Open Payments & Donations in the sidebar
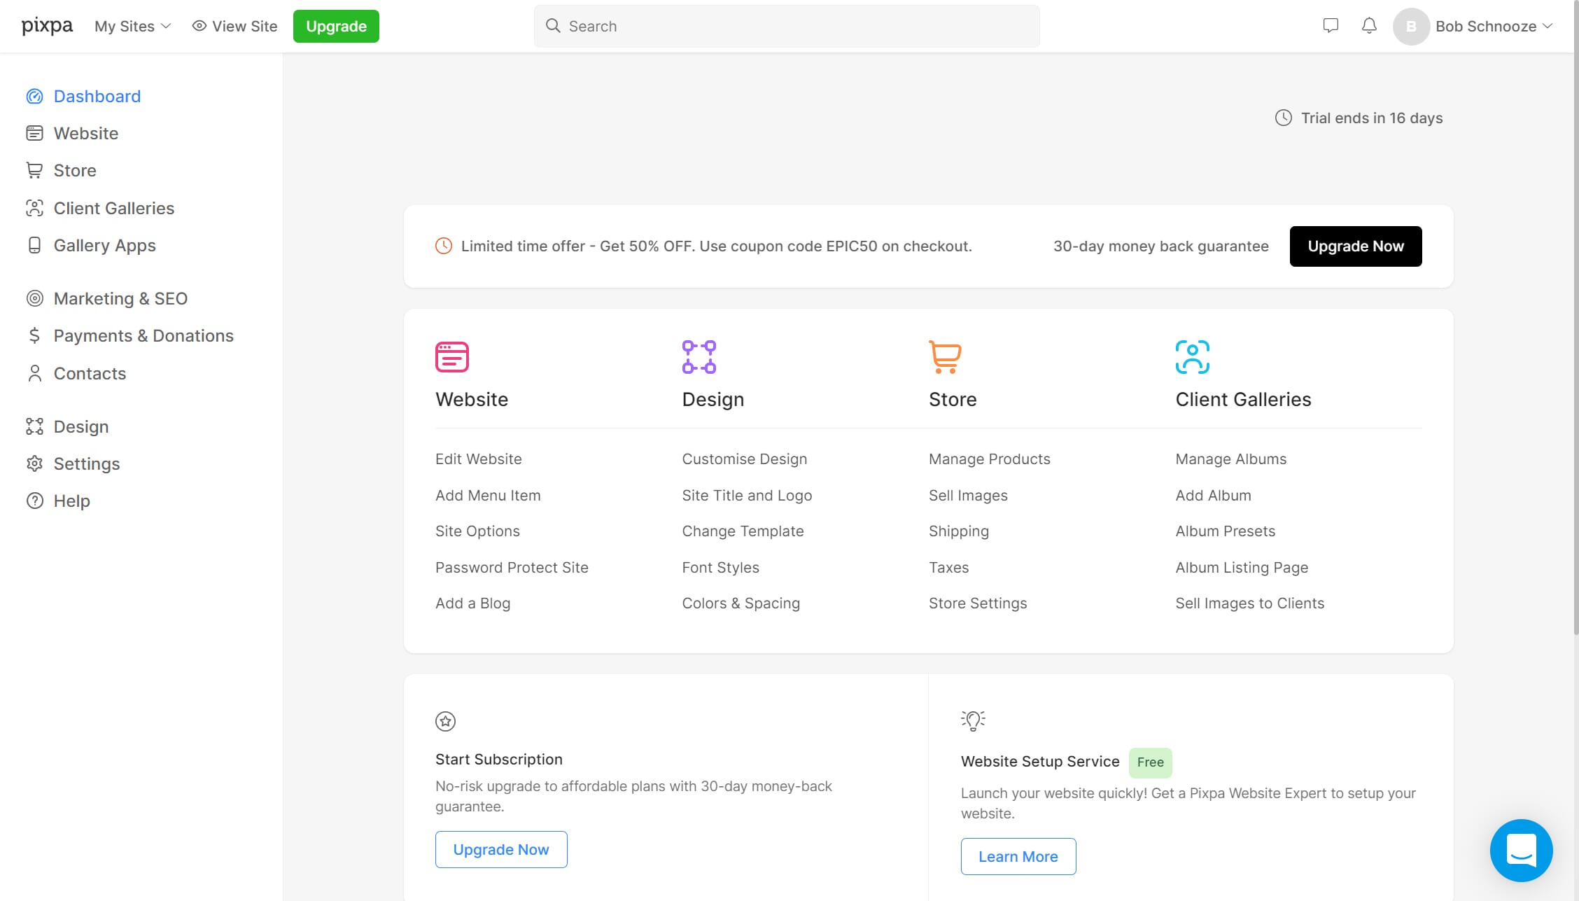This screenshot has height=901, width=1579. coord(143,335)
